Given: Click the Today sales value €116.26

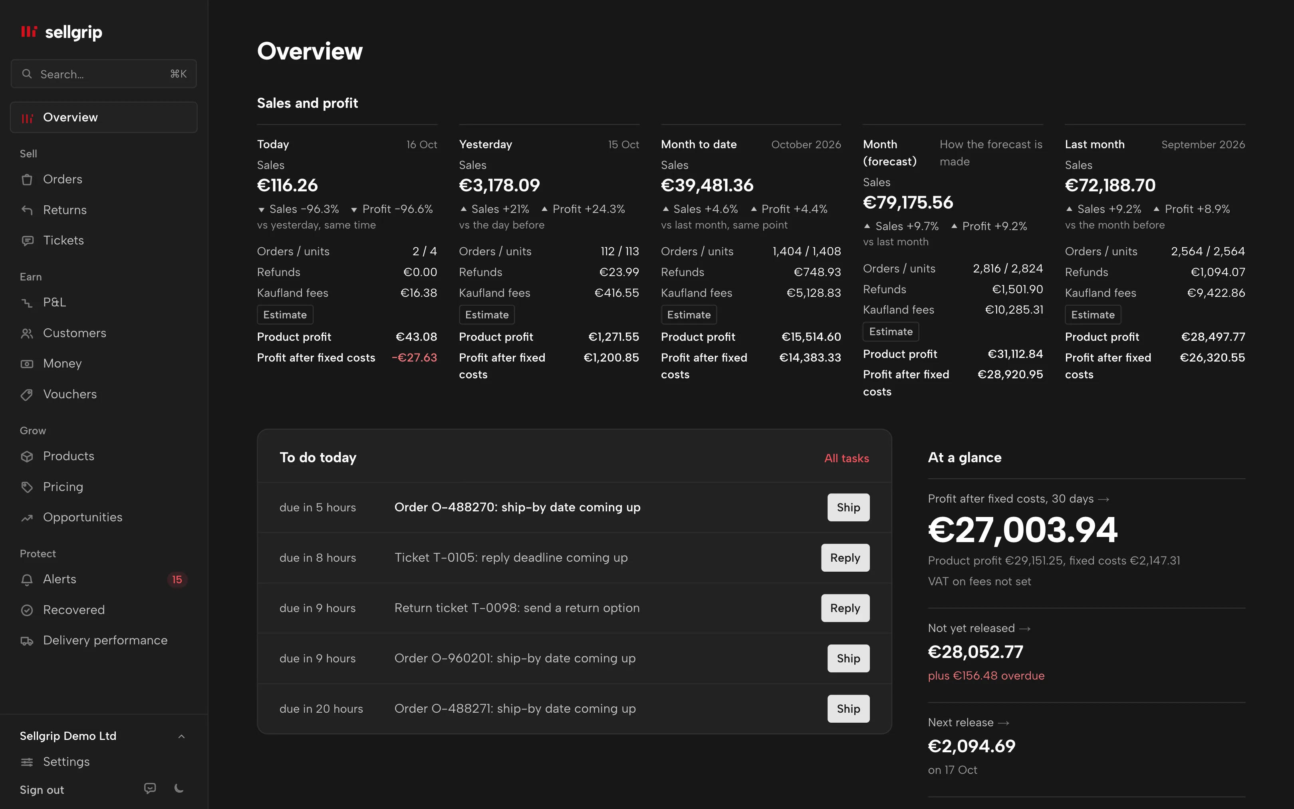Looking at the screenshot, I should 288,185.
